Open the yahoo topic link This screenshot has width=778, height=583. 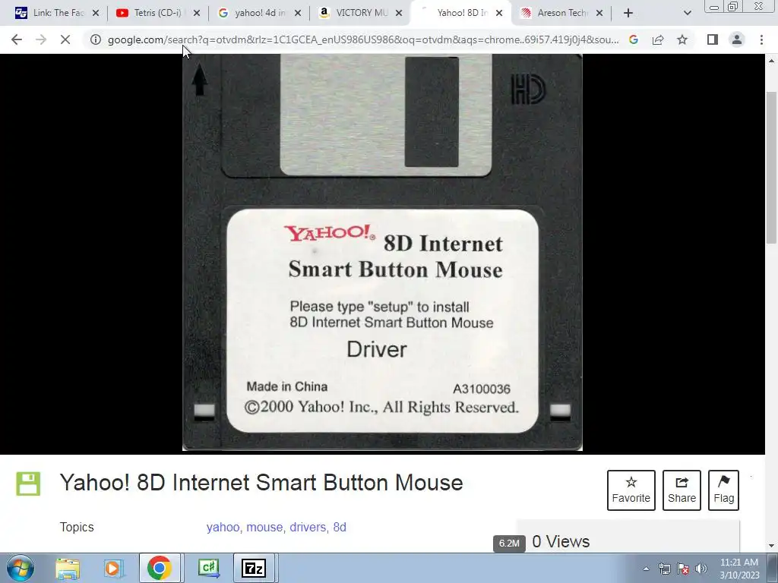(223, 527)
